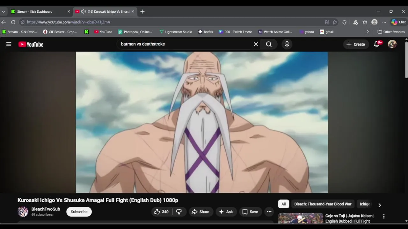The image size is (408, 229).
Task: Clear the search box with the X
Action: click(256, 44)
